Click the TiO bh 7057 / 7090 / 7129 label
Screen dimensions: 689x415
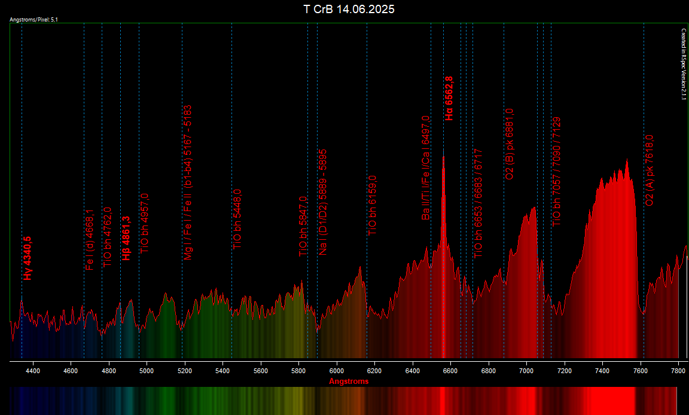556,172
